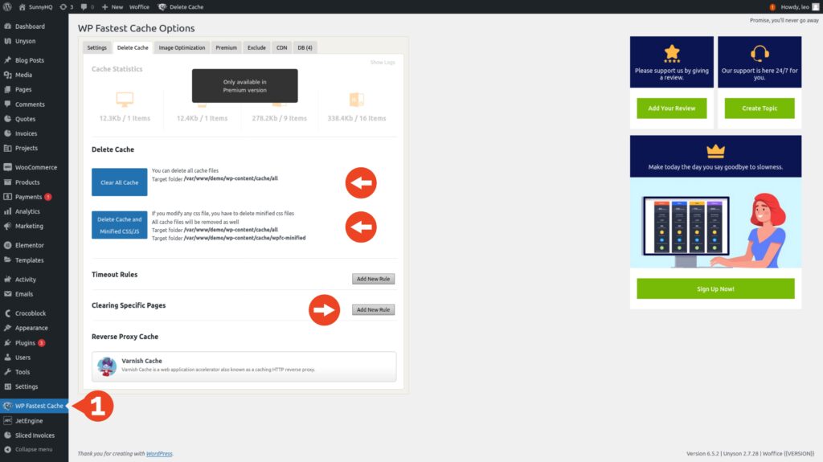Click the green Sign Up Now button

point(715,288)
